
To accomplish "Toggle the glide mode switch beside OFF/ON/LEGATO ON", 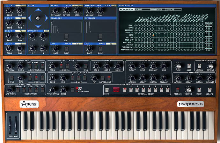I will (x=72, y=90).
